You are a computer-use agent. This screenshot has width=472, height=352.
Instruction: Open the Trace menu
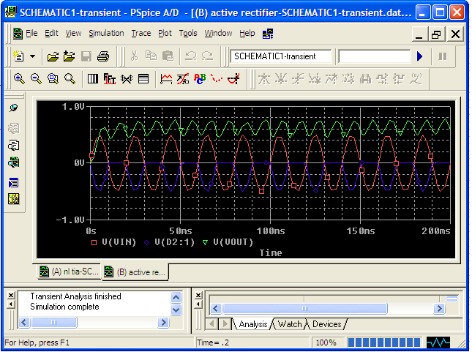(x=141, y=34)
